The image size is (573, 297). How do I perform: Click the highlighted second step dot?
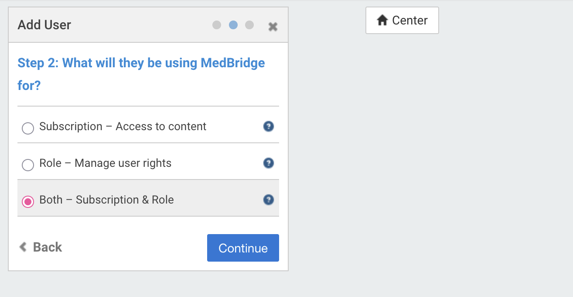click(x=233, y=25)
